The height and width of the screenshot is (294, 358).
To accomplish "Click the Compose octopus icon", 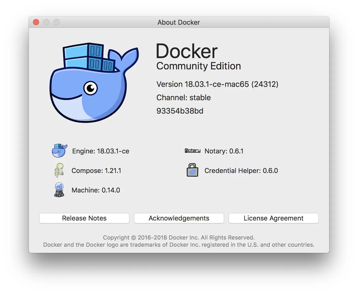I will tap(59, 170).
